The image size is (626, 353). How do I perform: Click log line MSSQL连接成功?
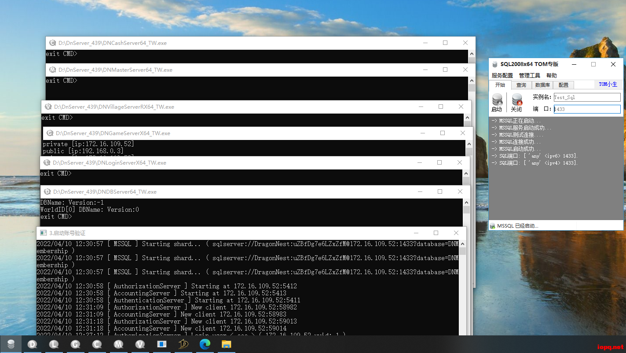point(517,142)
